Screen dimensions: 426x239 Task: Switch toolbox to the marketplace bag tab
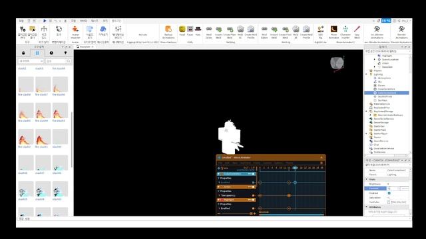(x=23, y=53)
